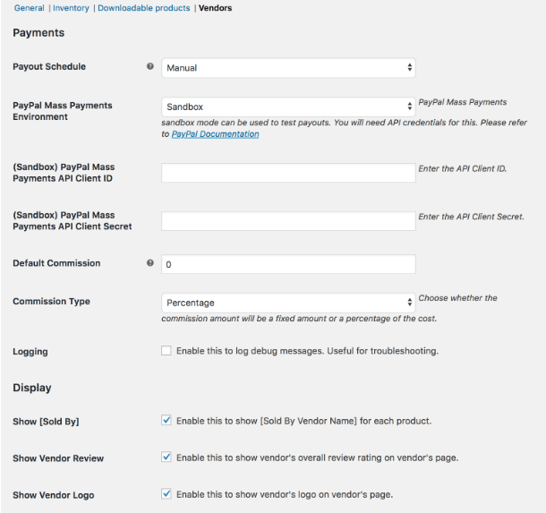Switch to the General tab
This screenshot has height=513, width=546.
30,8
